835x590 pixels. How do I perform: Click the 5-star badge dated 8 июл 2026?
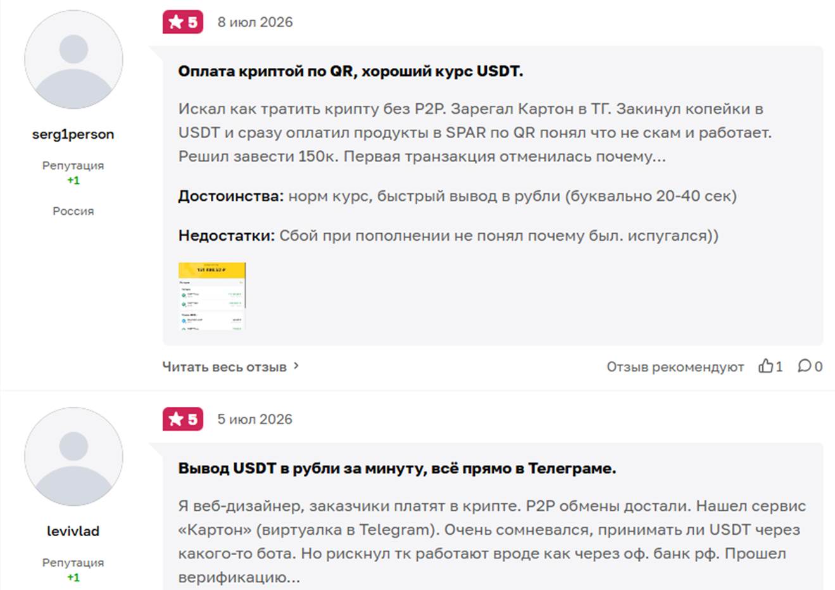click(x=183, y=22)
